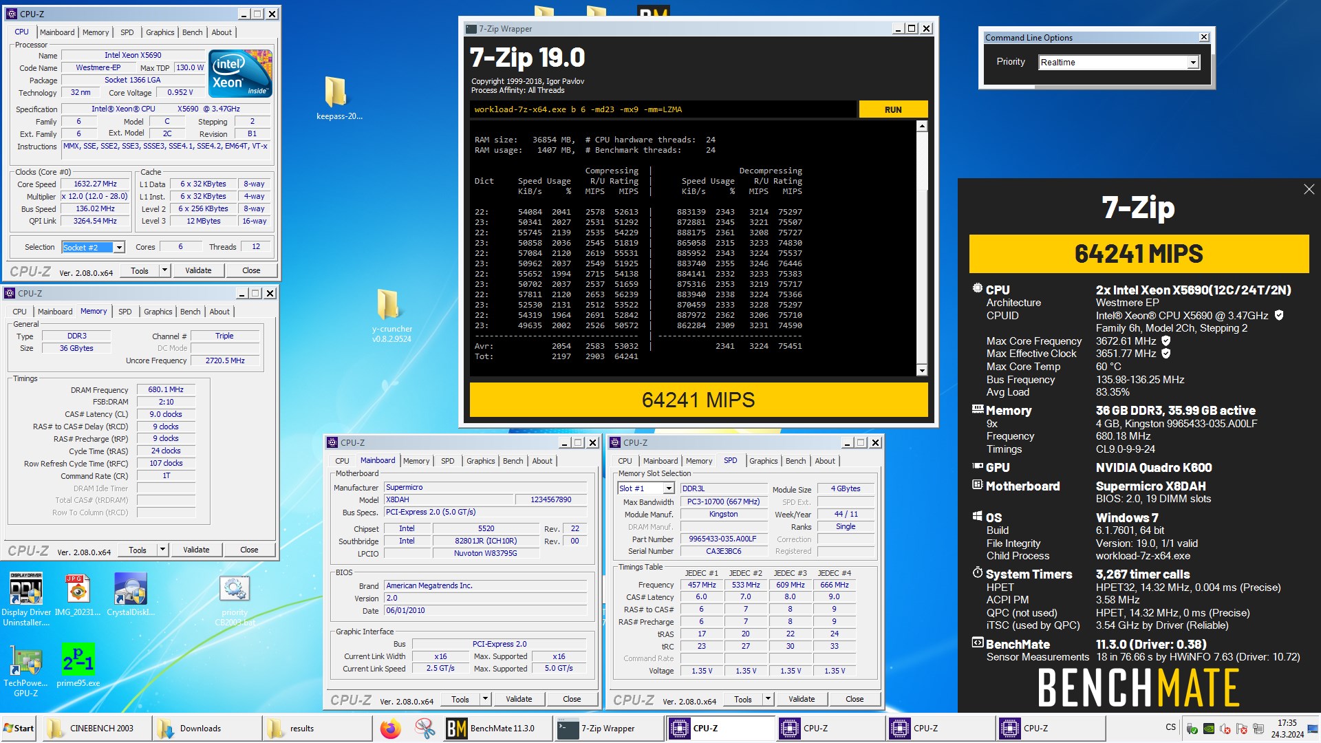
Task: Click the OS Windows icon in BenchMate
Action: pos(977,517)
